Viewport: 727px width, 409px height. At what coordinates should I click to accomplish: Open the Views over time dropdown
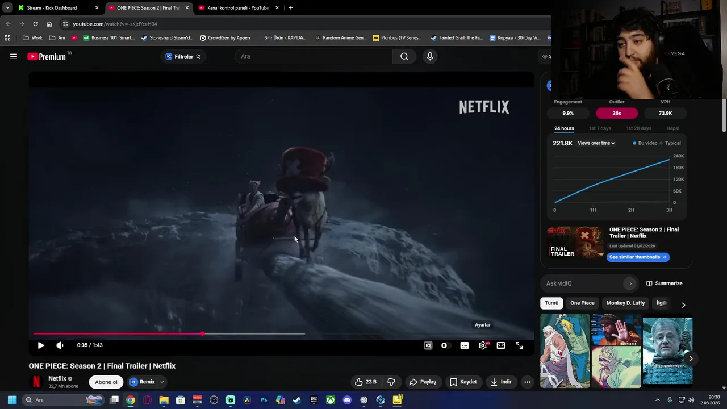(x=596, y=143)
